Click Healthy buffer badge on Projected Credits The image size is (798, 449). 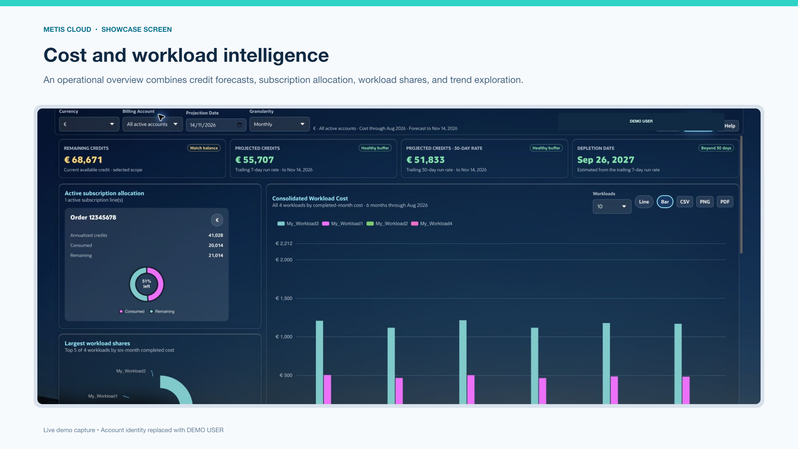[x=375, y=148]
